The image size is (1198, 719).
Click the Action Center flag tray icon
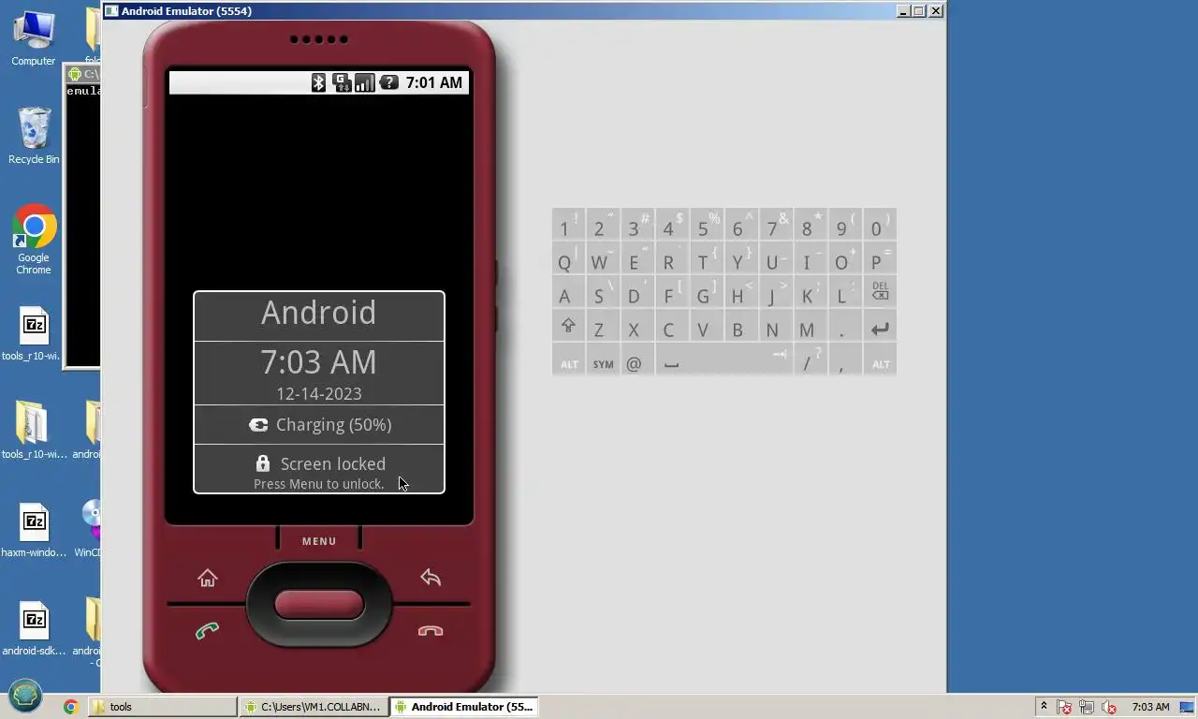coord(1064,708)
